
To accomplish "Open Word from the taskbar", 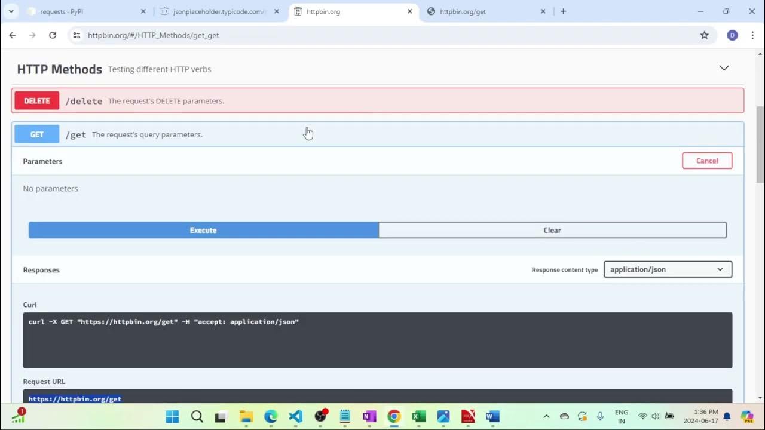I will (492, 416).
